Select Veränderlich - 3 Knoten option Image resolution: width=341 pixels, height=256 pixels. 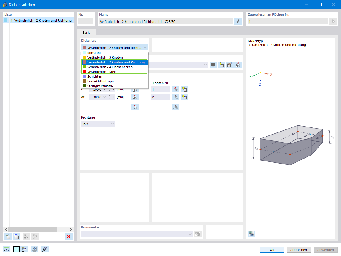point(115,57)
